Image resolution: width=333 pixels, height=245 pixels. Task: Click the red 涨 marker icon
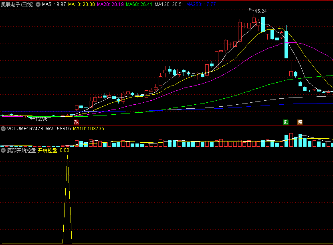76,122
